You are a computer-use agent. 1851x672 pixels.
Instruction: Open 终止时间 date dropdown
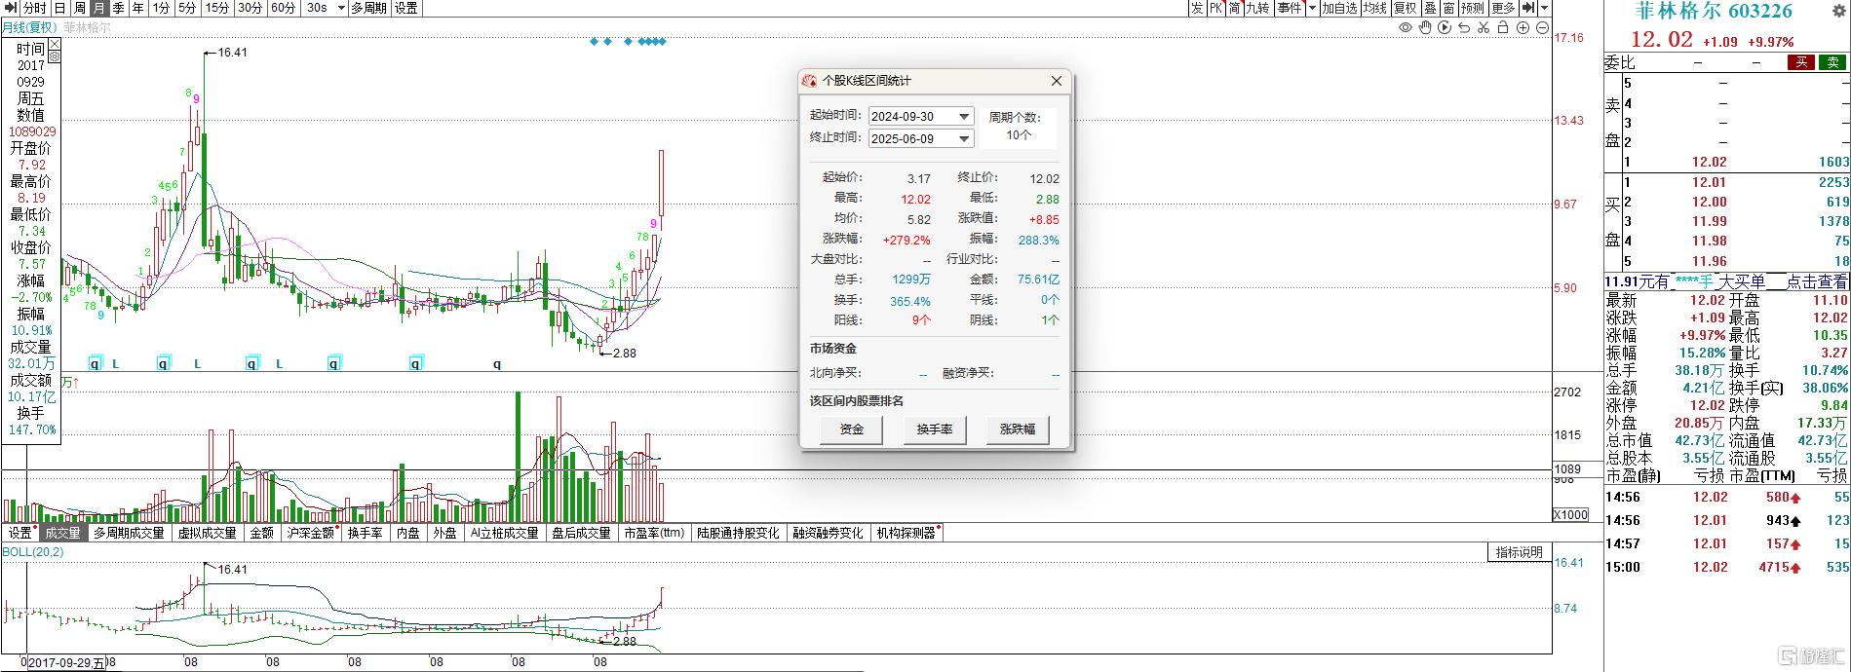964,138
